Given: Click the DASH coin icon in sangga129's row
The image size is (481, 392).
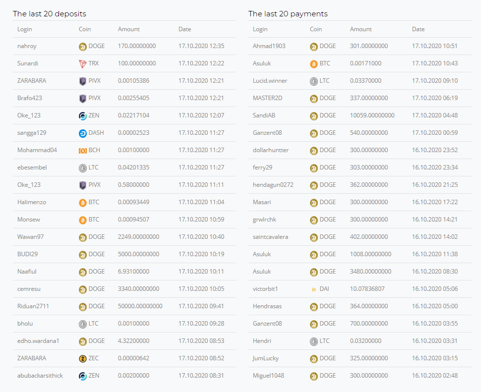Looking at the screenshot, I should [x=82, y=133].
